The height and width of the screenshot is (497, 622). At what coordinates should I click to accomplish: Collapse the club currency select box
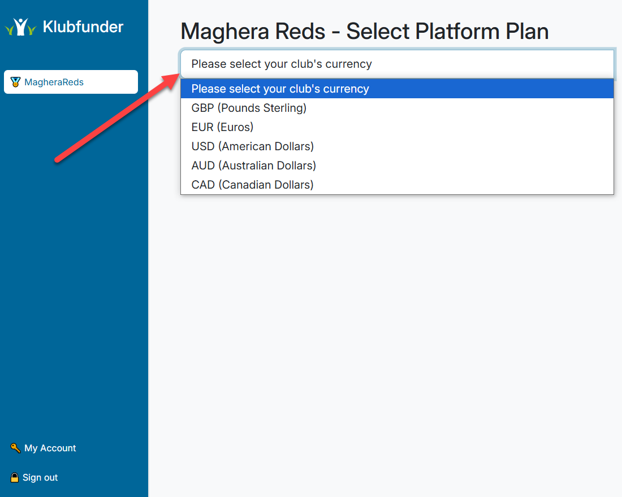397,64
